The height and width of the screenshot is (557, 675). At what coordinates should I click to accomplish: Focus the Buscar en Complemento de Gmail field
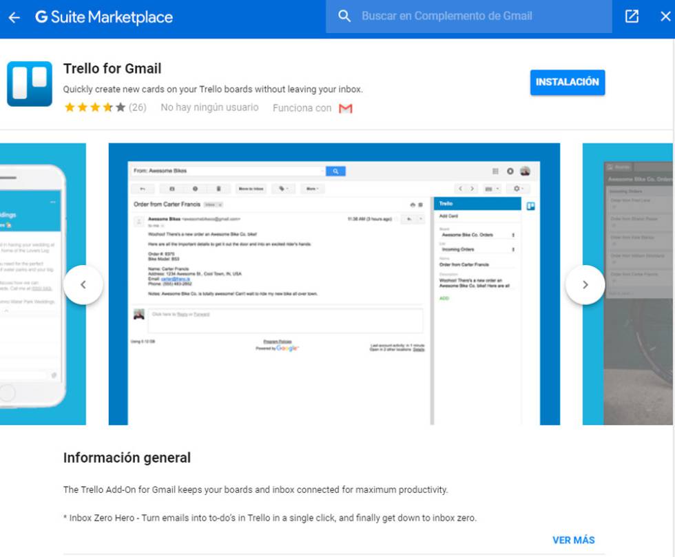pyautogui.click(x=469, y=17)
